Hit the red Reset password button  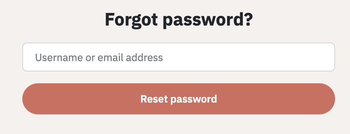[x=179, y=99]
